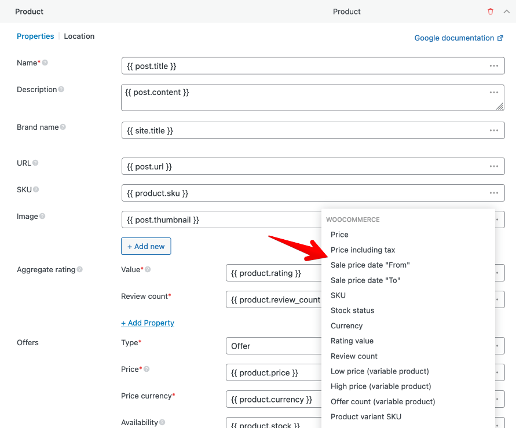Focus the Offers Price field

[273, 372]
